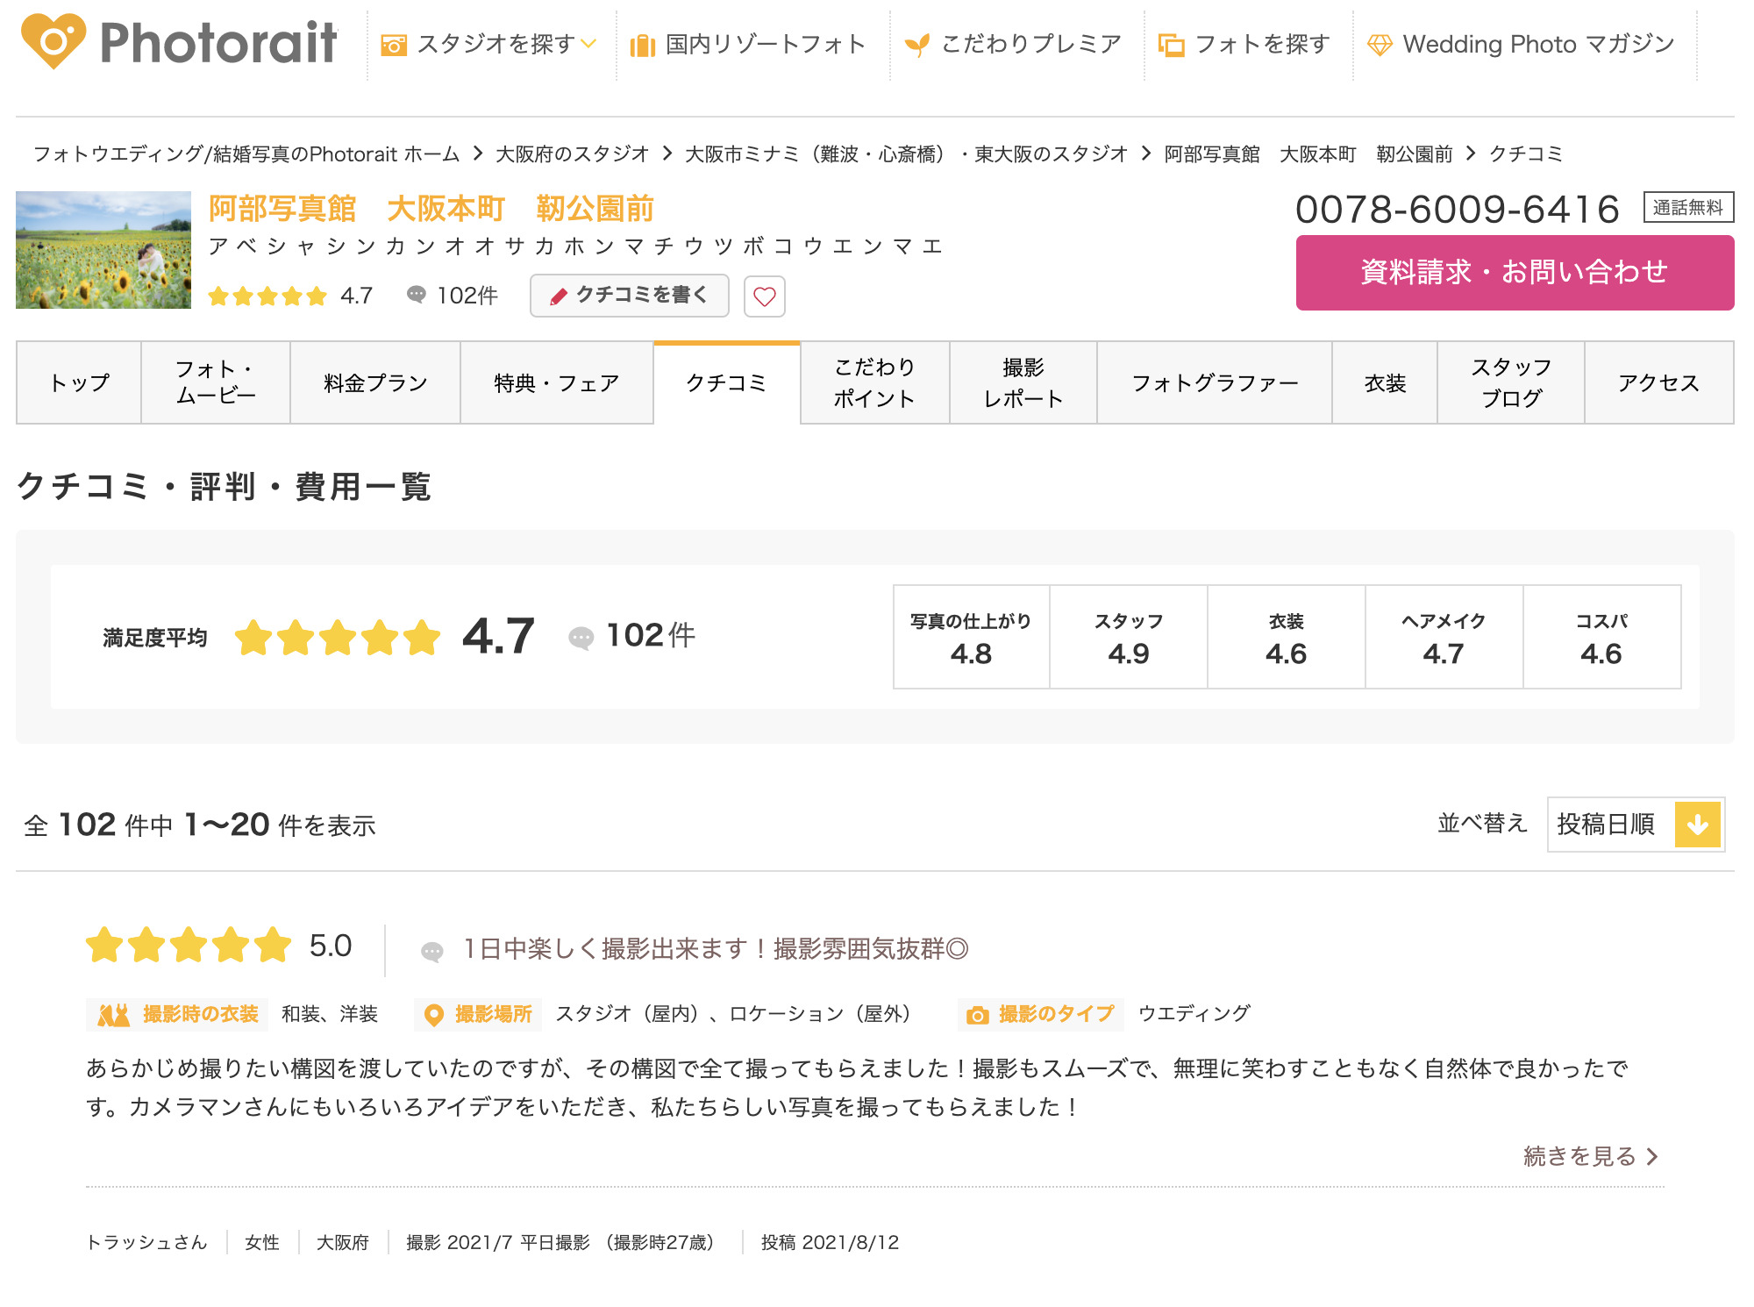
Task: Switch to the 料金プラン tab
Action: (375, 383)
